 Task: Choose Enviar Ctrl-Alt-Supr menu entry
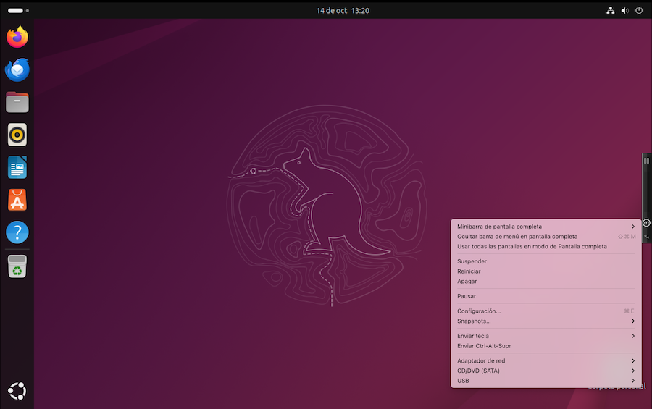click(x=484, y=346)
